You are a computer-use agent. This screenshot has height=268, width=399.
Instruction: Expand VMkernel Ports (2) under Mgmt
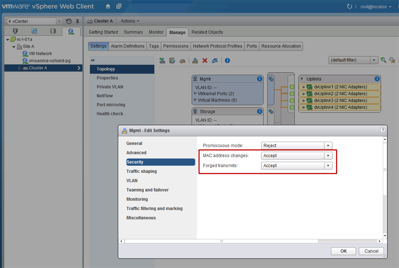pos(195,93)
